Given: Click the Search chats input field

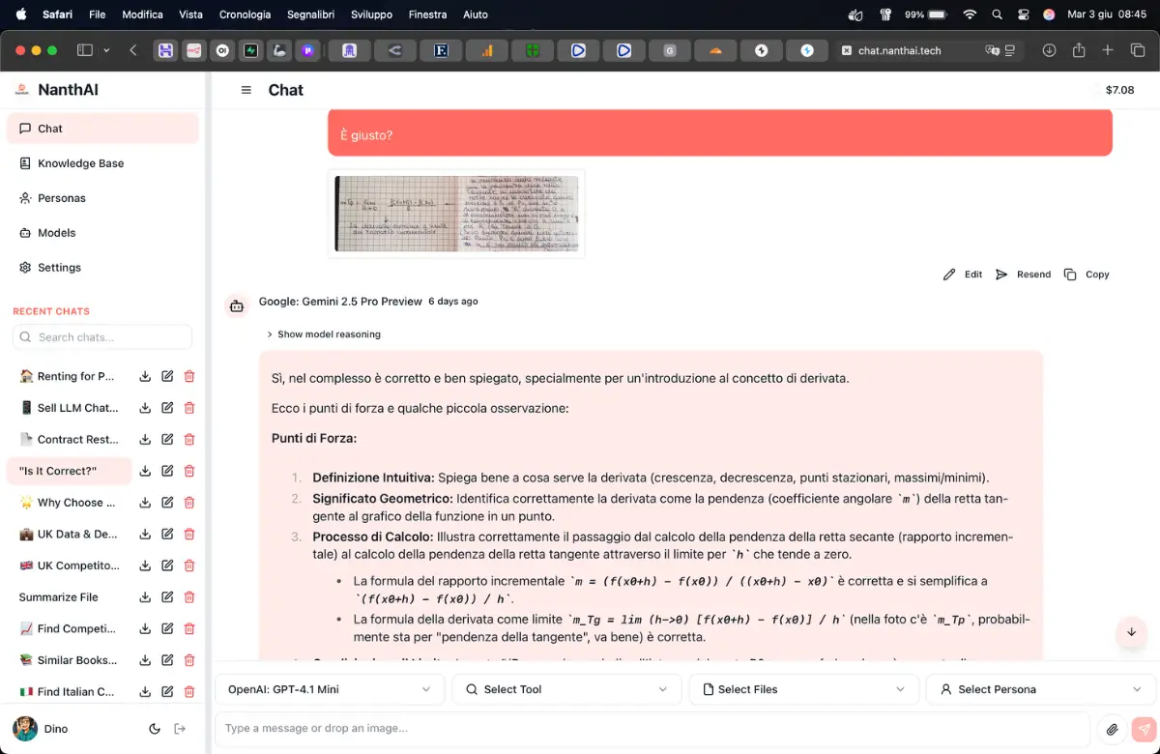Looking at the screenshot, I should pyautogui.click(x=102, y=337).
